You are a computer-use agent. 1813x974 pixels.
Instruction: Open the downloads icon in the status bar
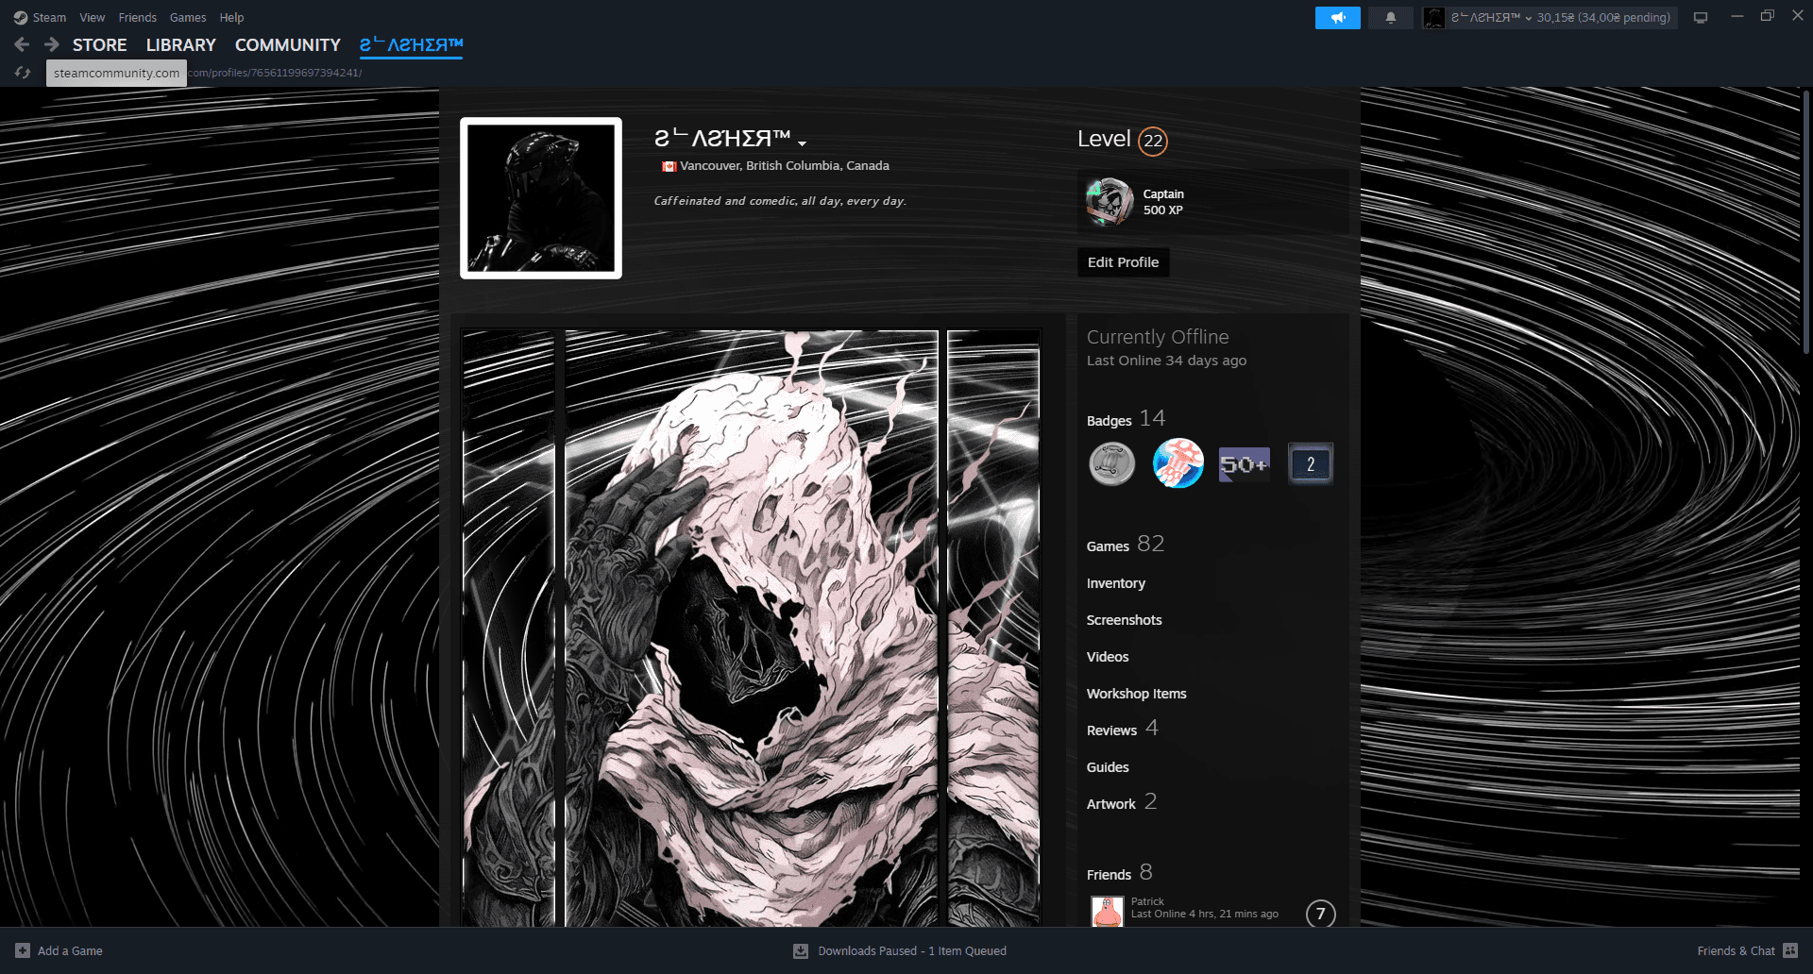click(x=801, y=950)
